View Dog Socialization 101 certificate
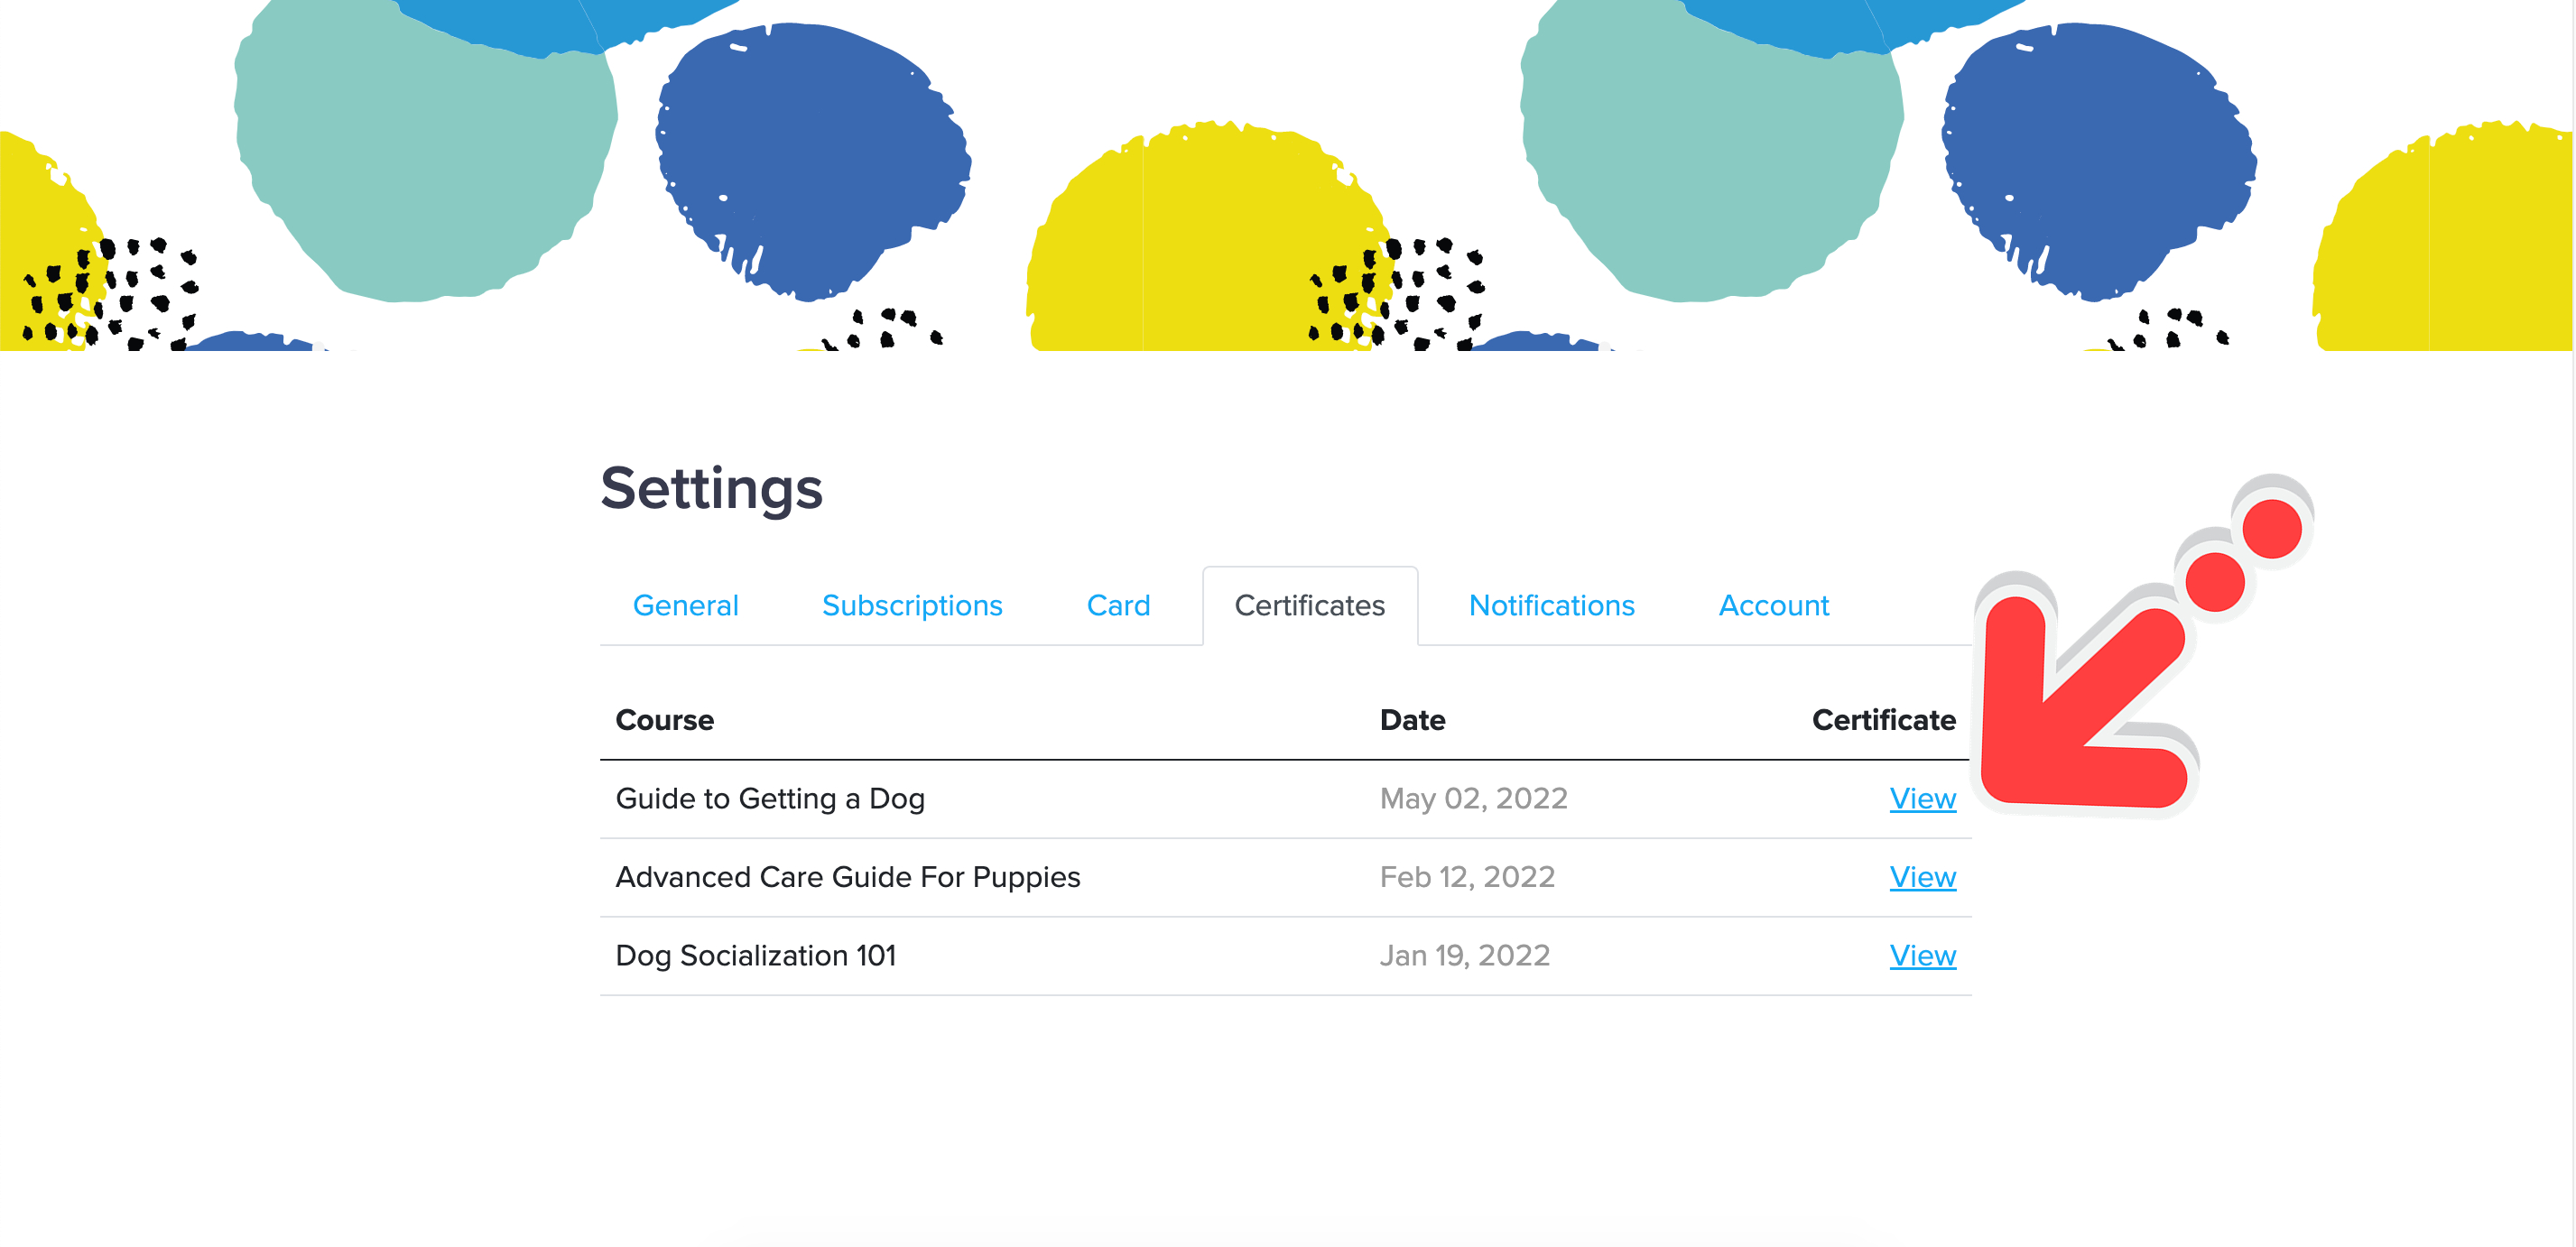2576x1247 pixels. click(1921, 955)
